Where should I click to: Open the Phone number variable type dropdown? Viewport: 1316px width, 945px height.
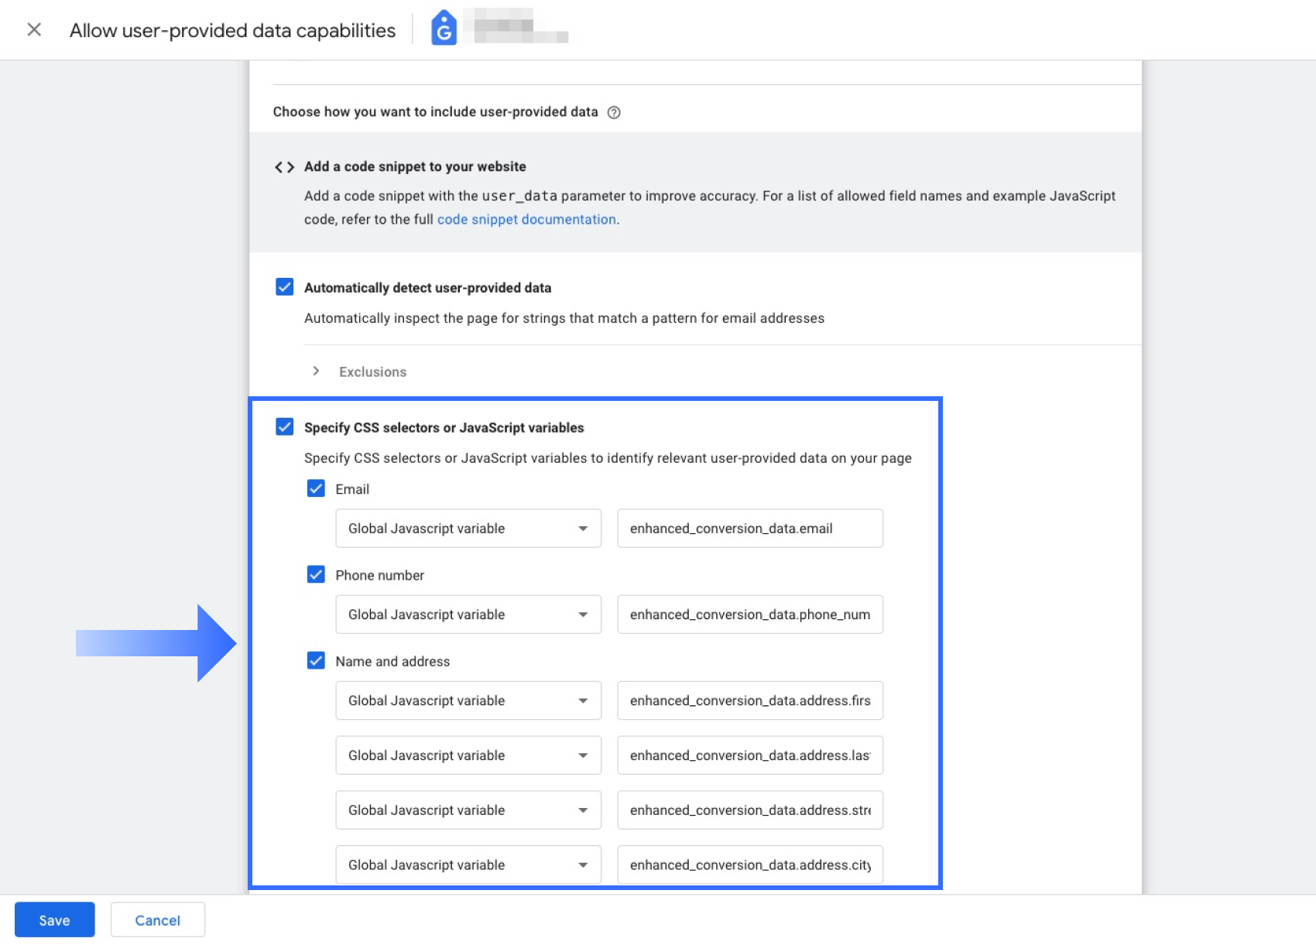coord(468,615)
